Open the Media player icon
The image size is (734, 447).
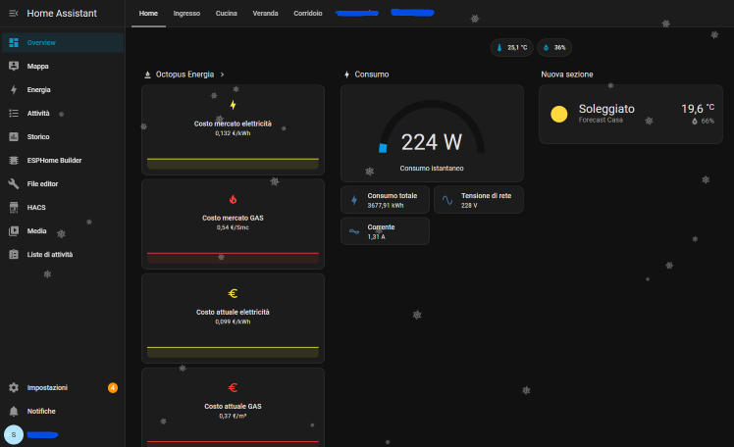pos(14,231)
